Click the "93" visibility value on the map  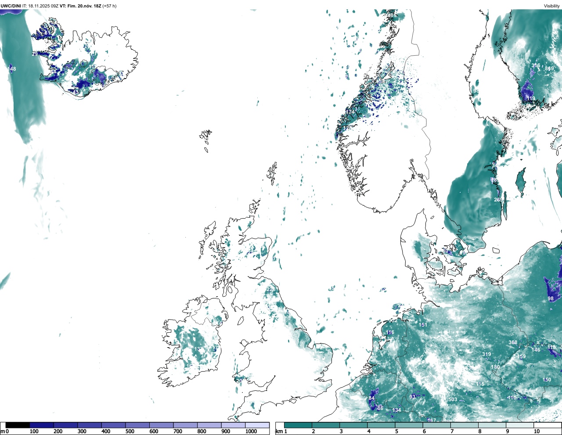(412, 397)
